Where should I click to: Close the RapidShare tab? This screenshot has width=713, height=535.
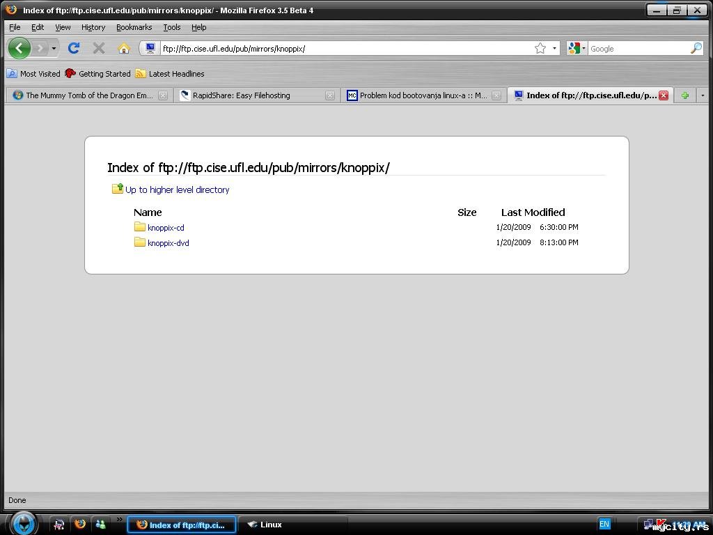pyautogui.click(x=330, y=95)
